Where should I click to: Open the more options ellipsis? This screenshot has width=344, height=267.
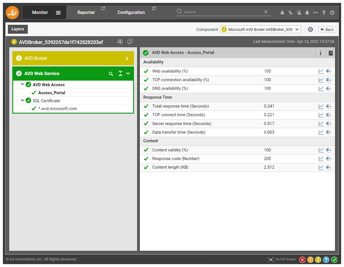tap(316, 13)
